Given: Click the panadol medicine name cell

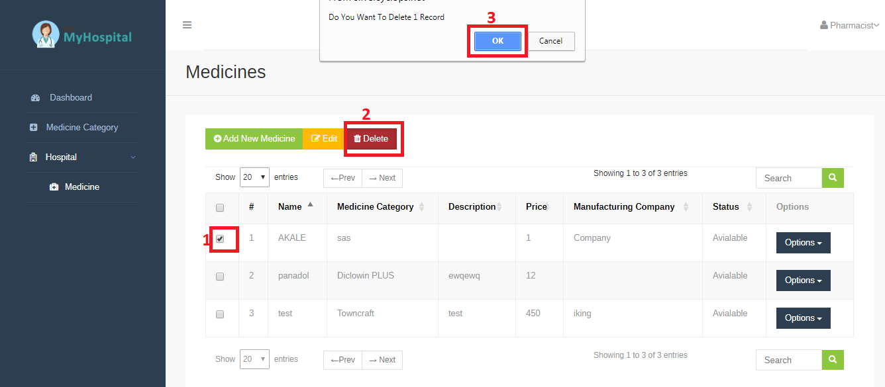Looking at the screenshot, I should click(x=297, y=280).
